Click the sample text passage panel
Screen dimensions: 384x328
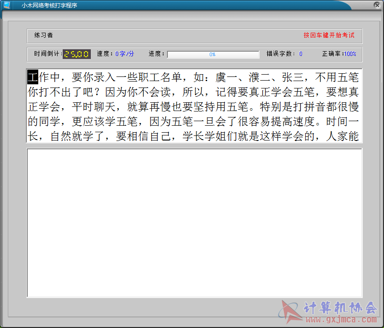[195, 106]
